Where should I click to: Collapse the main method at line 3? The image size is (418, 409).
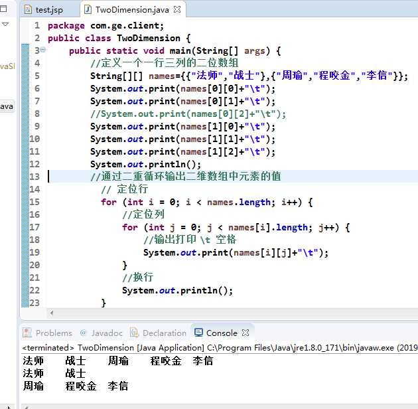click(43, 50)
